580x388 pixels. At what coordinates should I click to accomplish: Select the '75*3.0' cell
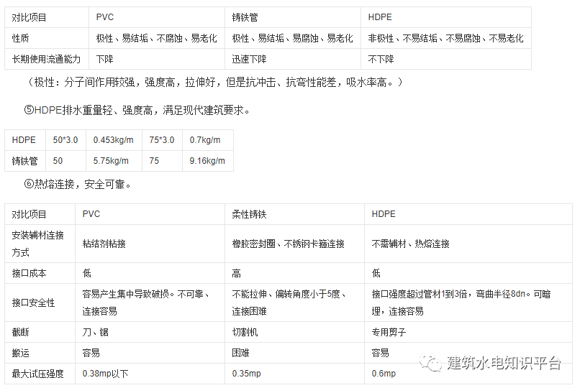162,140
